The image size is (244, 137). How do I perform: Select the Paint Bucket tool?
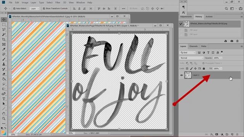(x=4, y=79)
